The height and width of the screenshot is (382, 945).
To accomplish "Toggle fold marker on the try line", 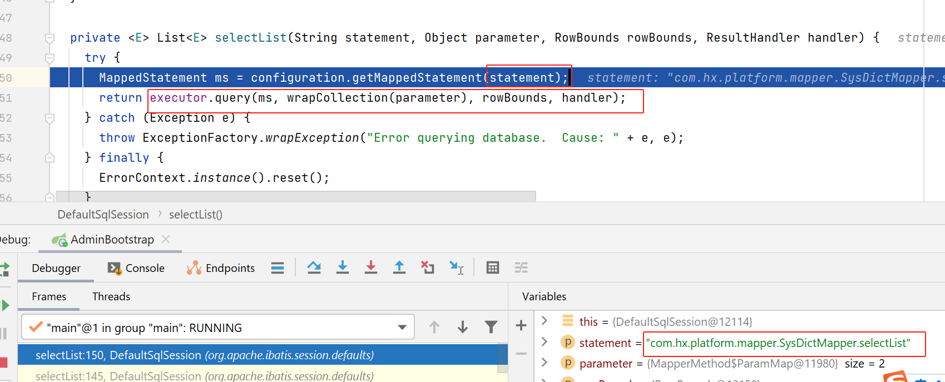I will point(50,58).
